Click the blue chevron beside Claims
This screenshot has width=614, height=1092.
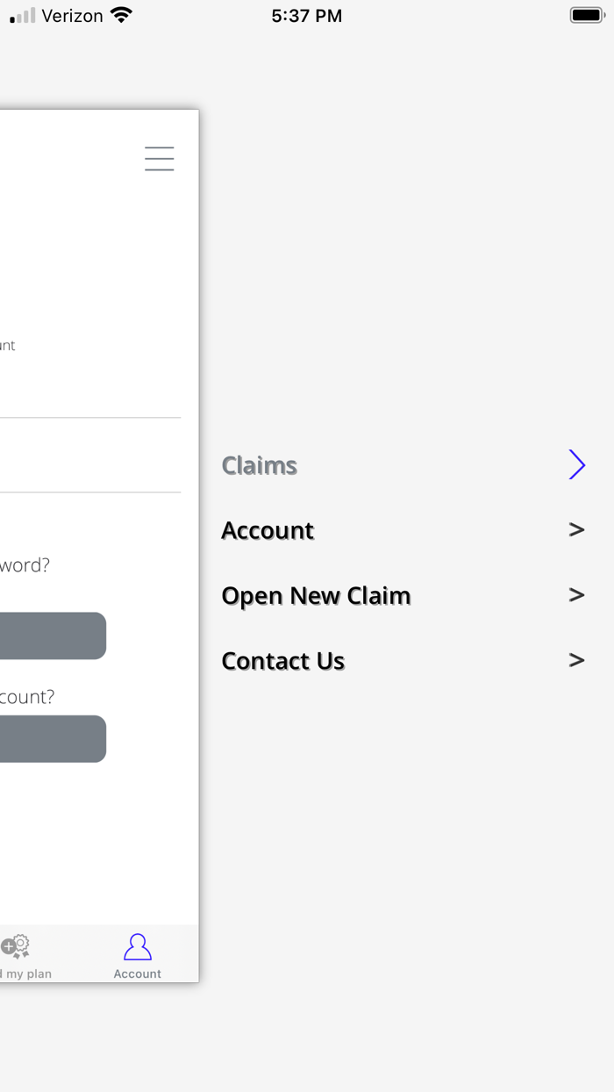[576, 464]
